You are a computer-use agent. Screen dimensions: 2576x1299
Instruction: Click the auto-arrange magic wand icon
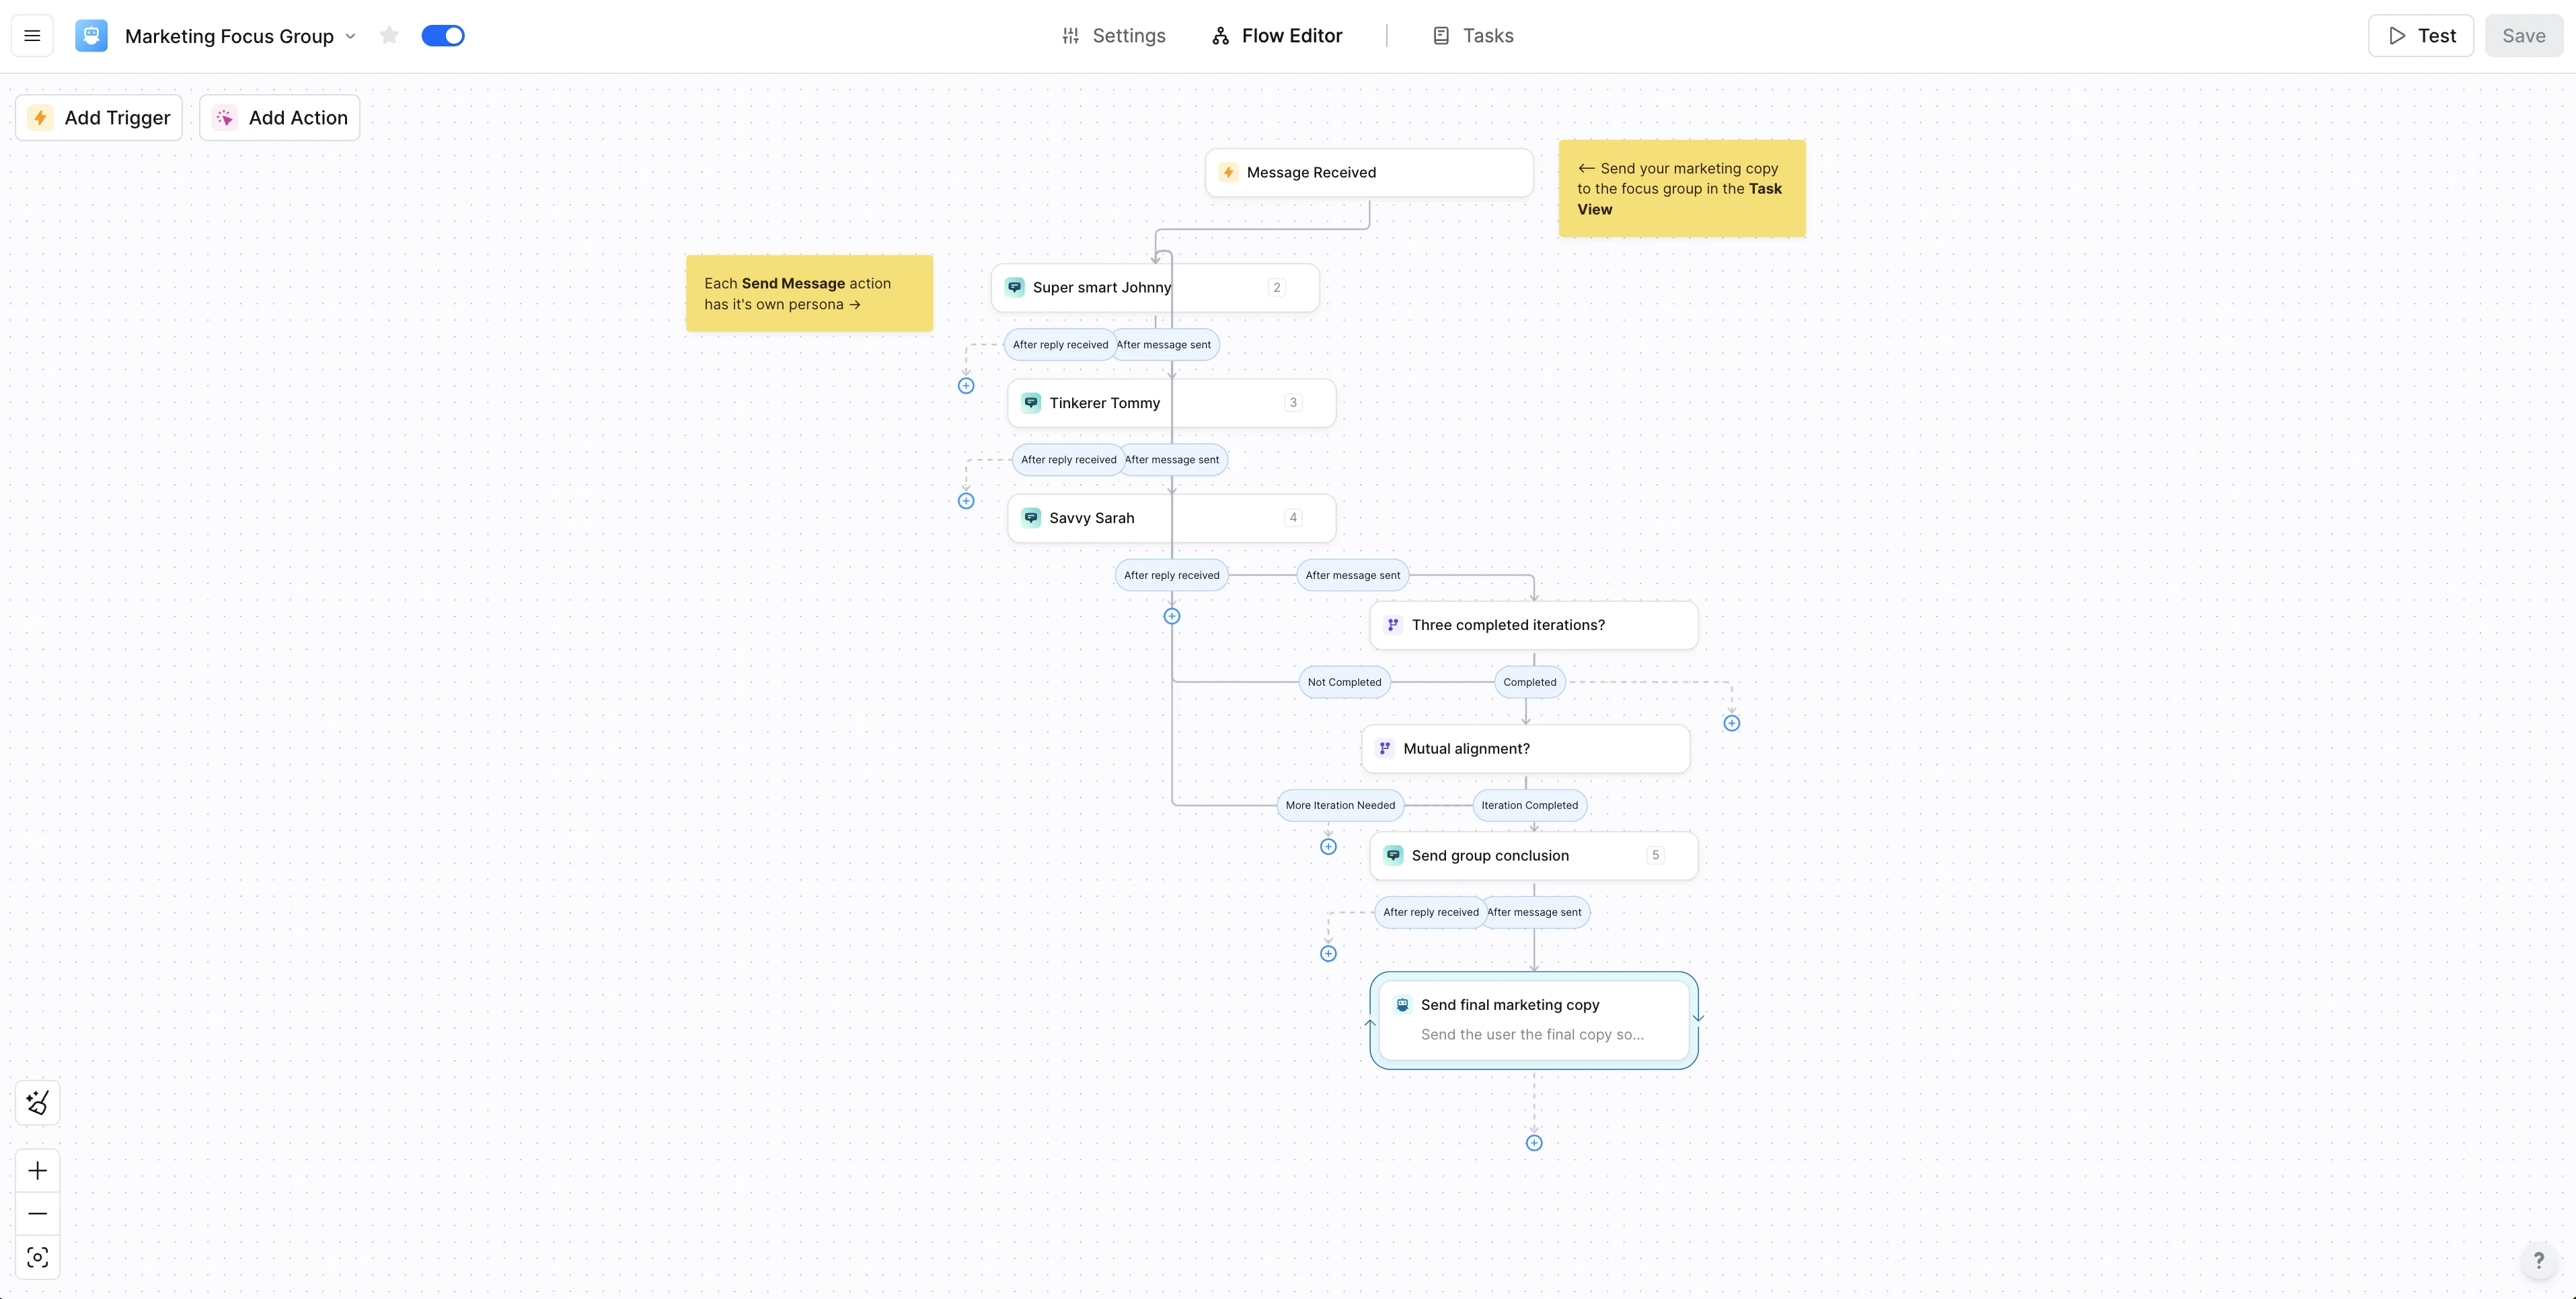38,1102
